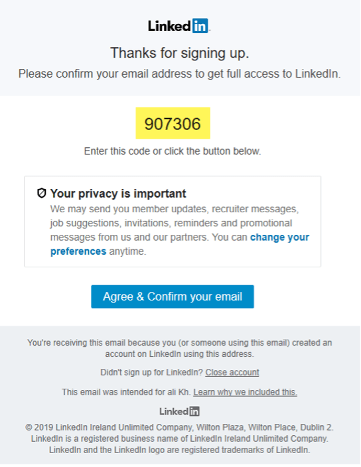Open the 'change your preferences' link
This screenshot has width=361, height=467.
pyautogui.click(x=180, y=244)
